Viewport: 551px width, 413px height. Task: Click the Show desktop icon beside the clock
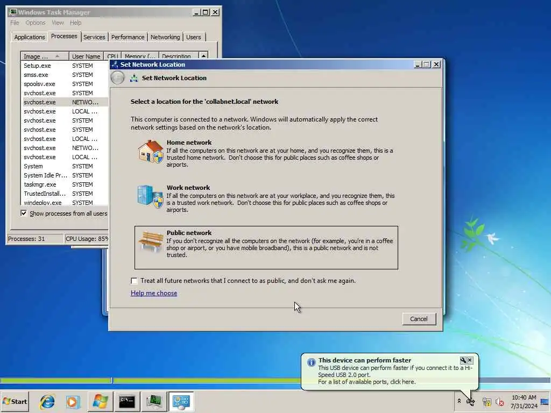pos(545,402)
